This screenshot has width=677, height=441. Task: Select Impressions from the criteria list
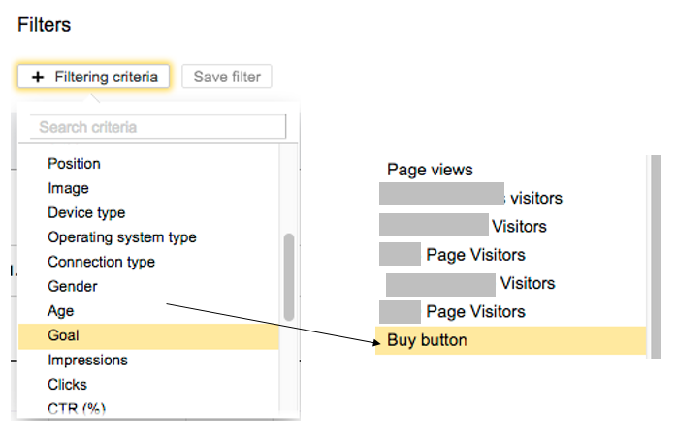pyautogui.click(x=87, y=360)
